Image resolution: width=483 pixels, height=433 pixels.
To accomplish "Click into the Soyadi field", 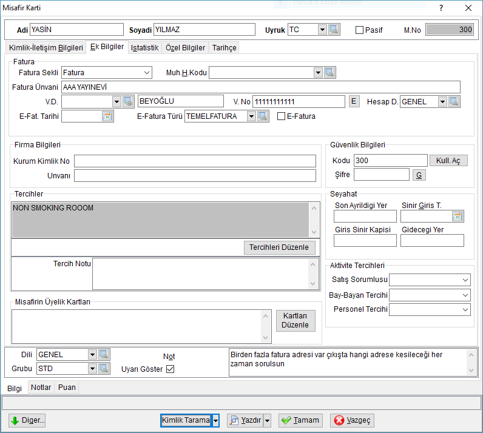I will [x=204, y=30].
